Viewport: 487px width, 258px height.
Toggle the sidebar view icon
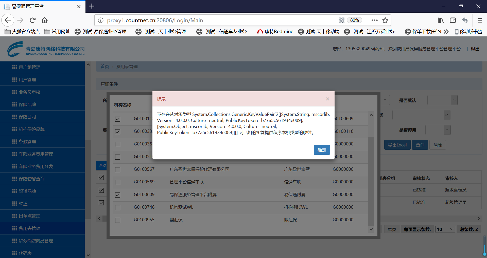coord(453,20)
